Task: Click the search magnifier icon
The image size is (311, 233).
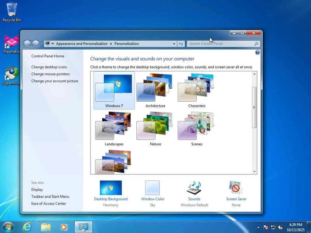Action: click(x=256, y=44)
